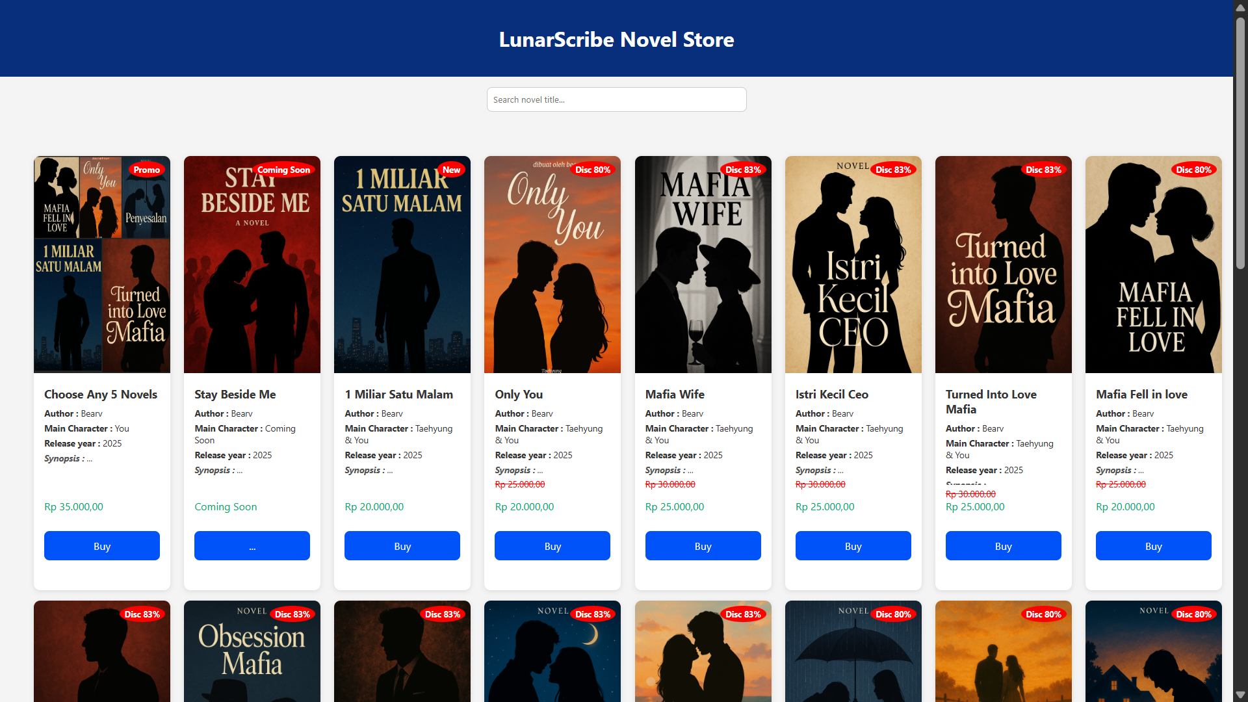Click the '...' button on Stay Beside Me

point(252,546)
